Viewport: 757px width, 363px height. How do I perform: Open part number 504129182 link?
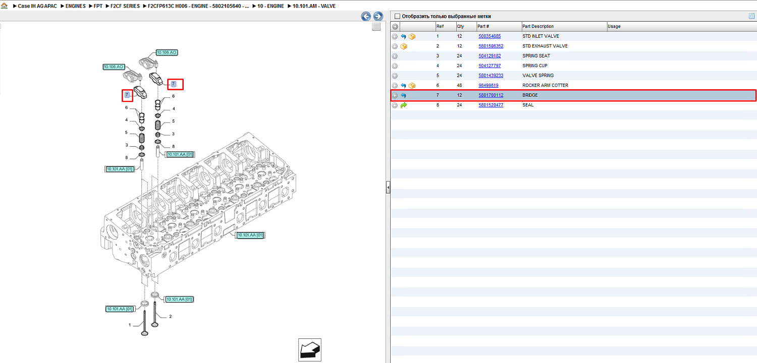click(x=490, y=56)
